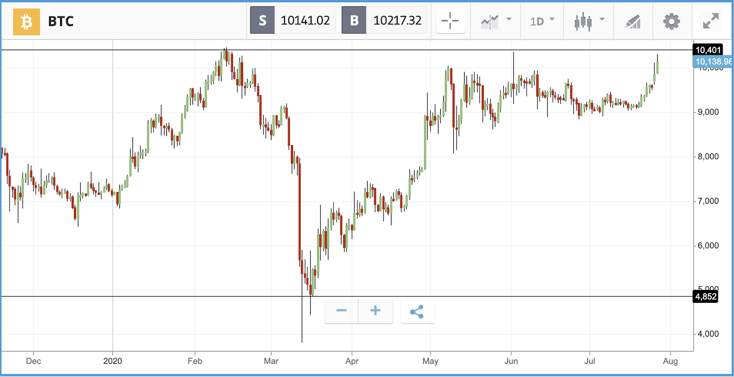Click the Buy price 10217.32 button
Screen dimensions: 734x377
[384, 20]
